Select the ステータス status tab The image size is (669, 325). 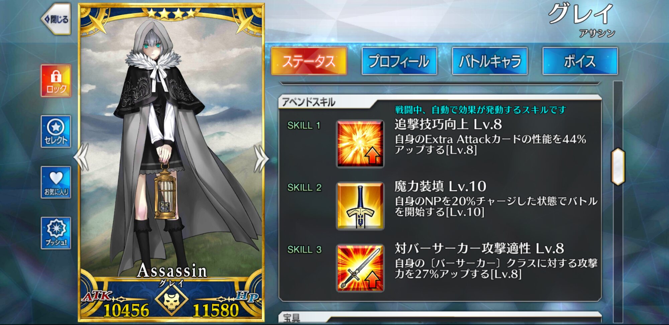pyautogui.click(x=309, y=61)
